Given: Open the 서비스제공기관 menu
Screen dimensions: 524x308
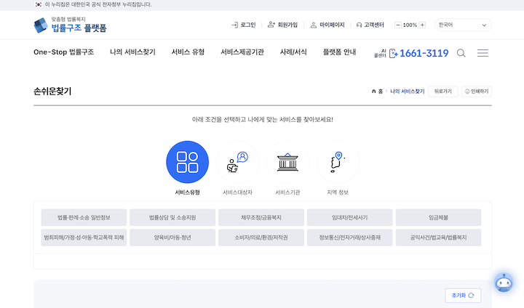Looking at the screenshot, I should [242, 52].
